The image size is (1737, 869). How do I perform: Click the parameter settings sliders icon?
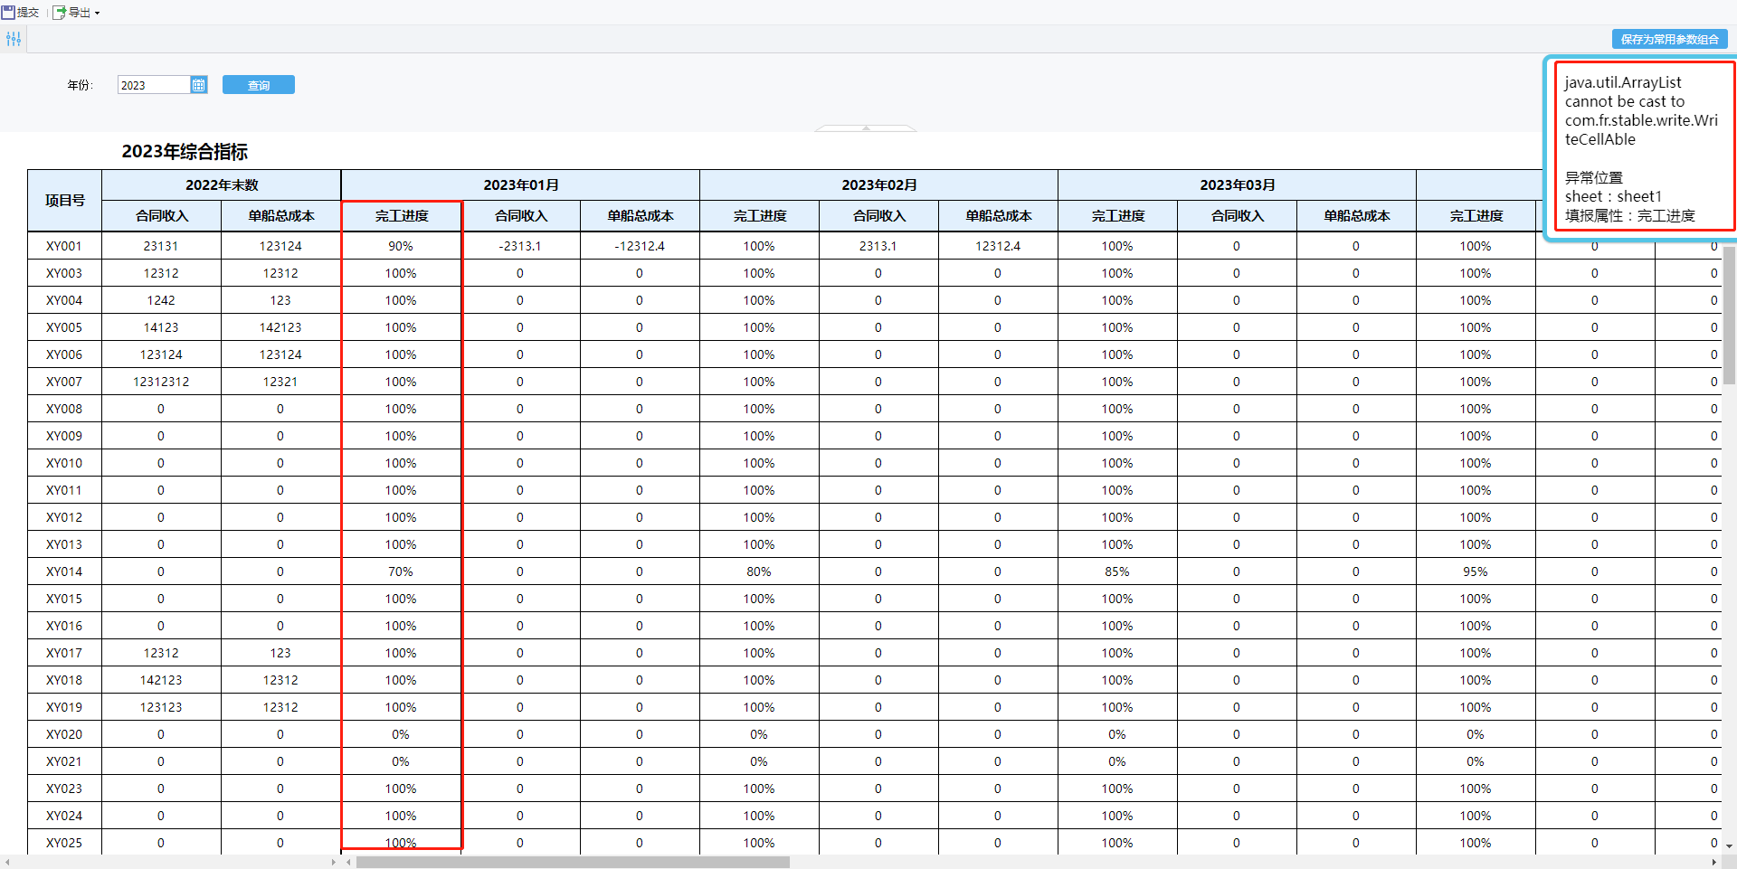point(14,39)
